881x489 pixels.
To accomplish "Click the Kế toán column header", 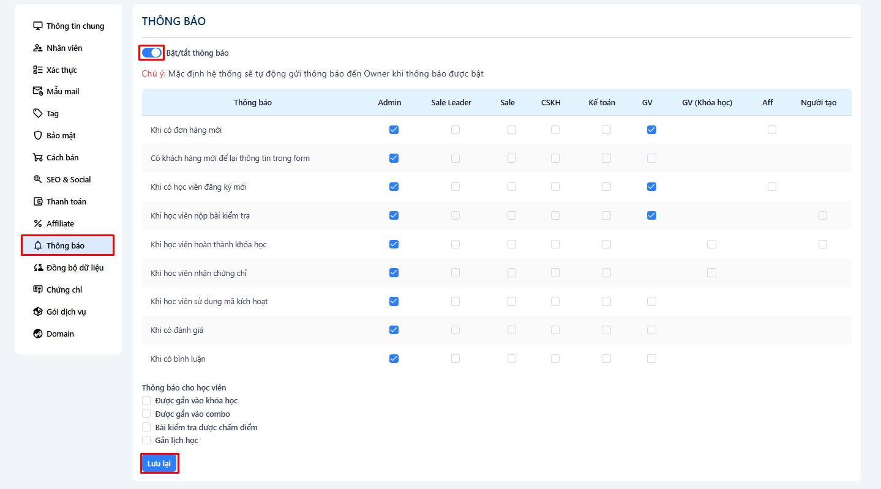I will (x=602, y=102).
